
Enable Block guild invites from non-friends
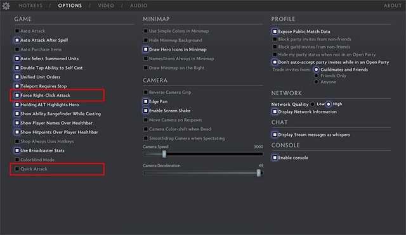point(275,47)
